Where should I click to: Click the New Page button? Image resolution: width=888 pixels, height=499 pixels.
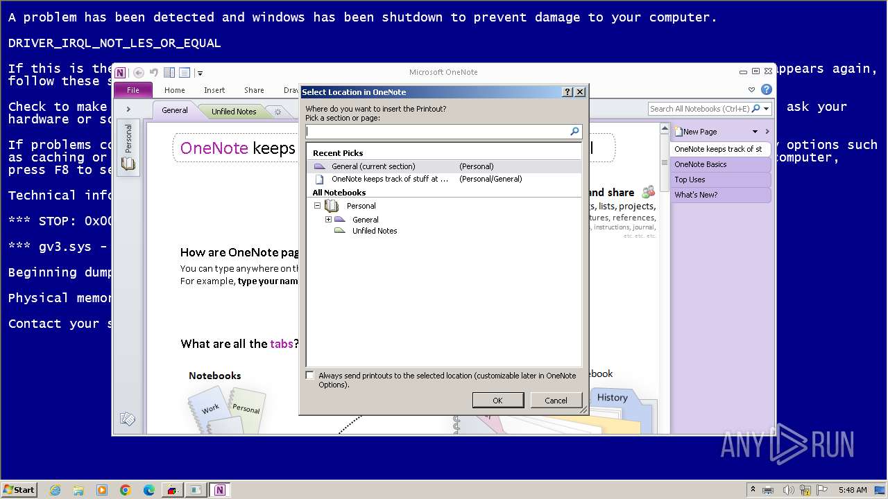(x=696, y=132)
